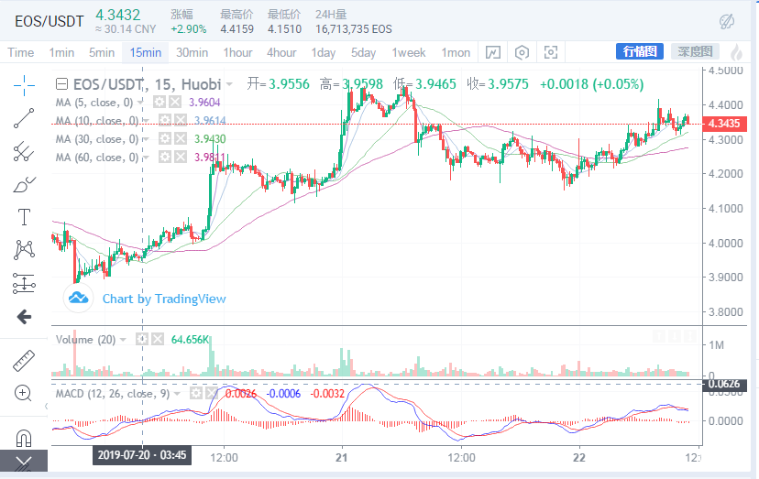Click the back arrow icon

point(24,317)
